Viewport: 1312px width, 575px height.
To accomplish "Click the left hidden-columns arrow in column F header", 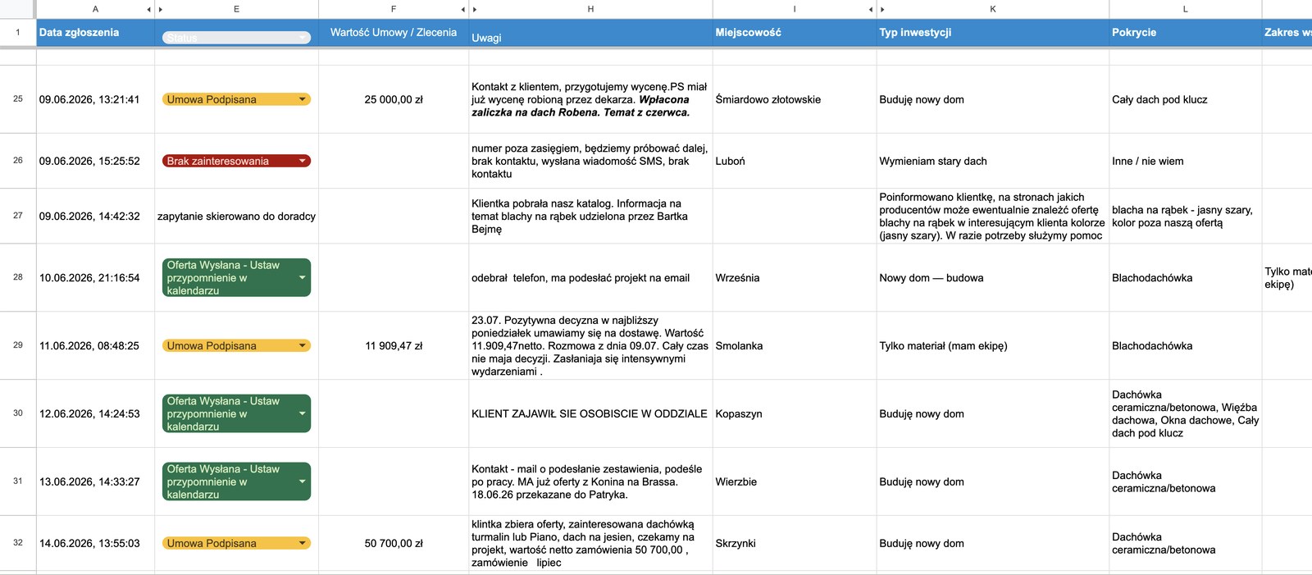I will pyautogui.click(x=462, y=9).
